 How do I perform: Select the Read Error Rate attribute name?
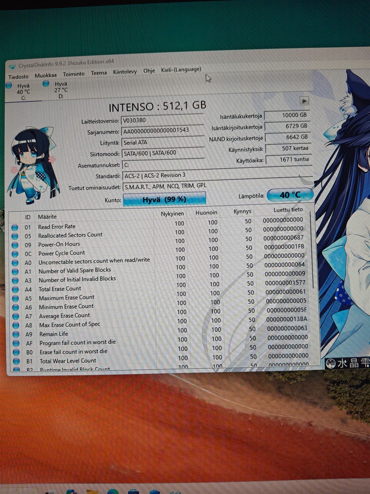point(57,227)
